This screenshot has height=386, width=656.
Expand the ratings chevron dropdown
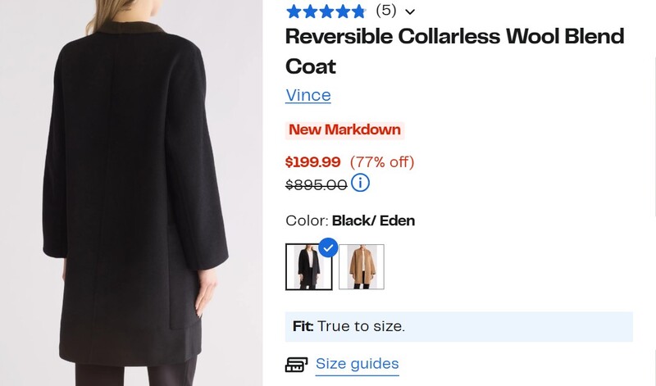[410, 11]
